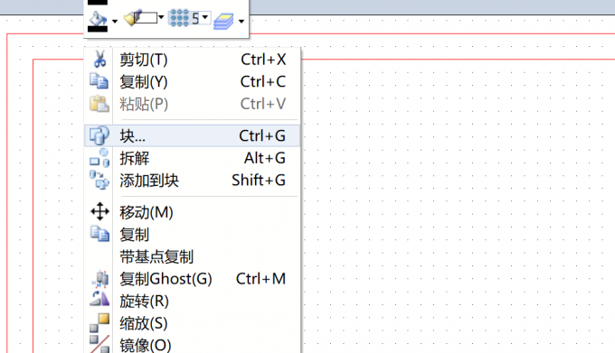The width and height of the screenshot is (615, 353).
Task: Click the scale icon beside 缩放(S)
Action: pos(99,323)
